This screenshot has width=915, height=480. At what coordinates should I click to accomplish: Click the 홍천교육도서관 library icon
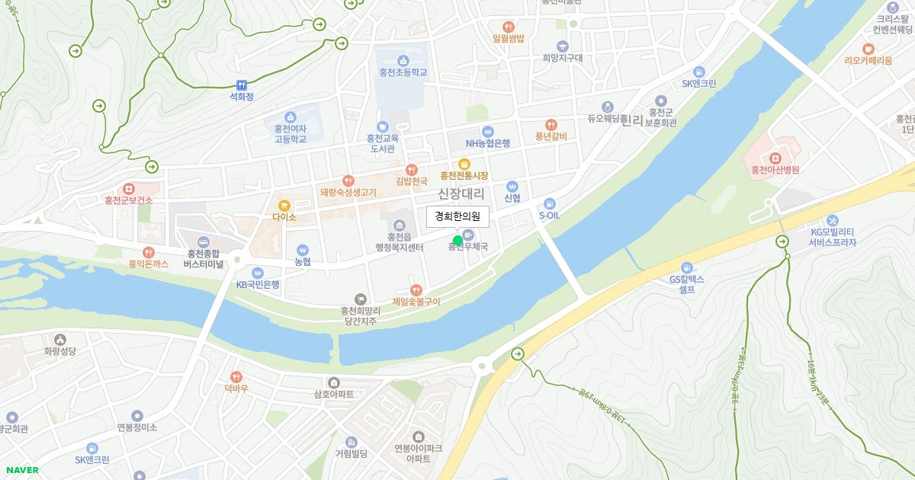pyautogui.click(x=382, y=126)
